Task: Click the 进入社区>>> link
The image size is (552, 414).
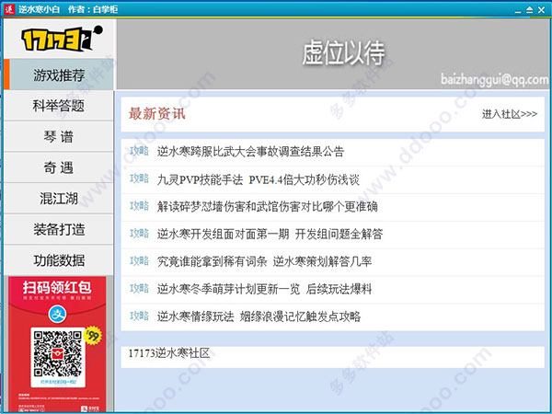Action: pos(510,114)
